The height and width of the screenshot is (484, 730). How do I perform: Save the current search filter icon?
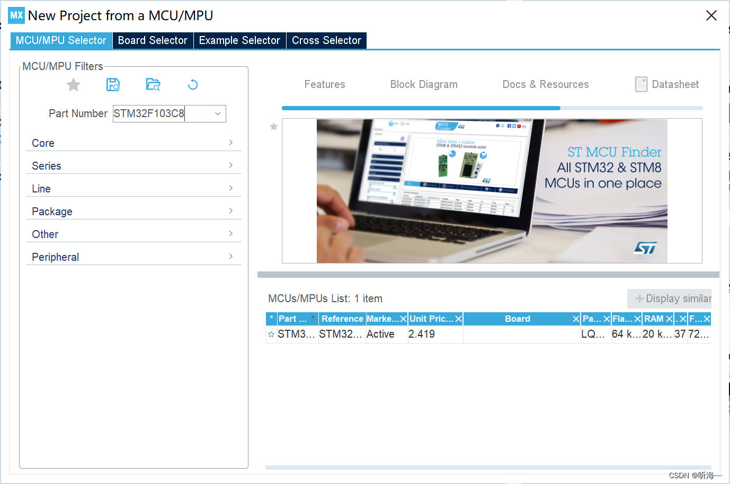point(113,85)
